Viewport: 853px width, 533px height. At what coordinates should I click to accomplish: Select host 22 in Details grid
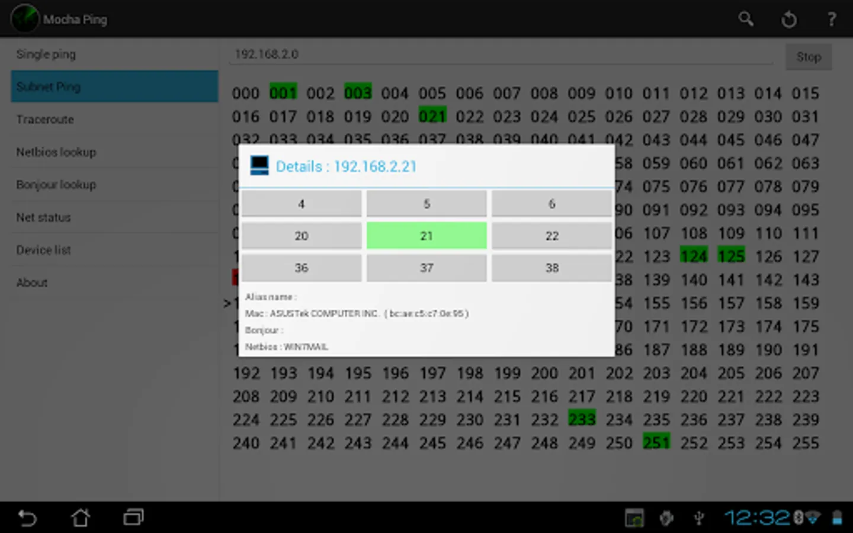552,236
